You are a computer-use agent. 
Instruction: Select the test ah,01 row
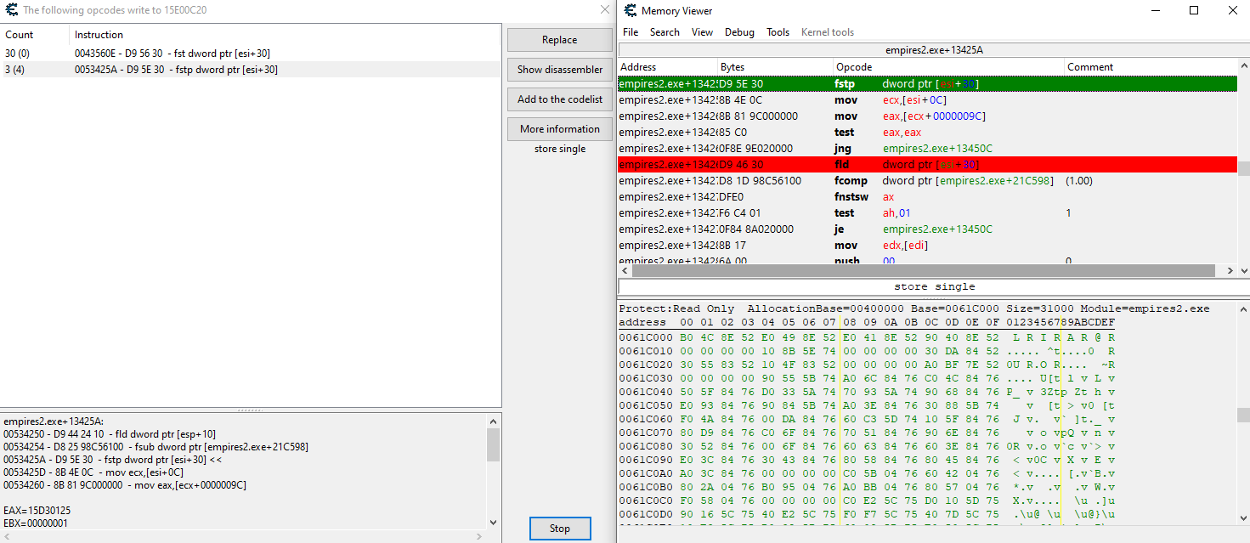click(927, 213)
